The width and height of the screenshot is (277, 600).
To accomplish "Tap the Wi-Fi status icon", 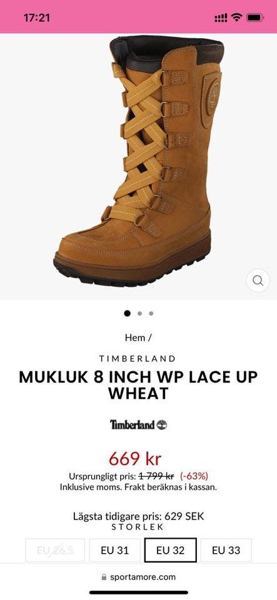I will (x=237, y=17).
